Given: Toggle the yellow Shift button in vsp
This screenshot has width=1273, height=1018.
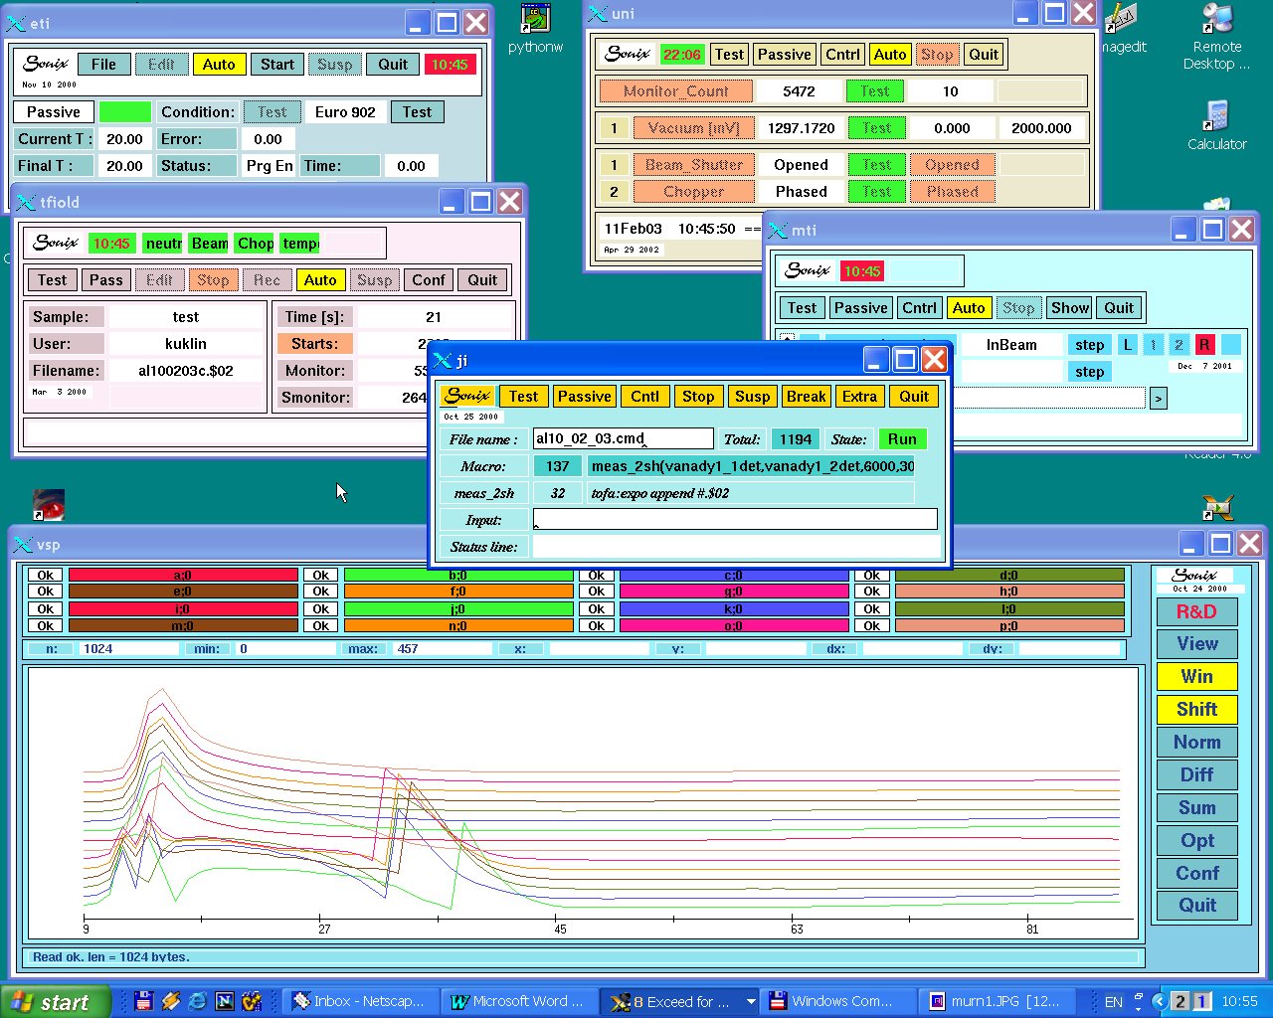Looking at the screenshot, I should tap(1196, 710).
